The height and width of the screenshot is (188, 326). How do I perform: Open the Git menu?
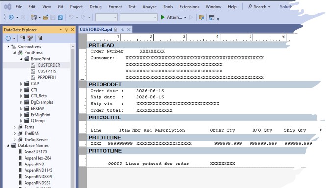click(x=60, y=7)
